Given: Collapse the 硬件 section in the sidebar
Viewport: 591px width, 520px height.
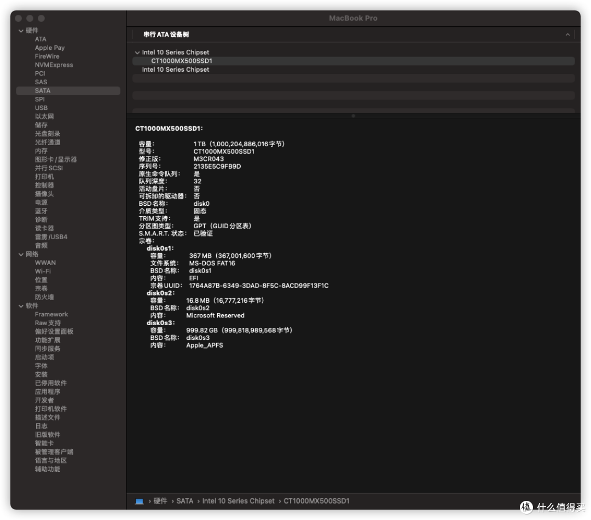Looking at the screenshot, I should tap(21, 30).
